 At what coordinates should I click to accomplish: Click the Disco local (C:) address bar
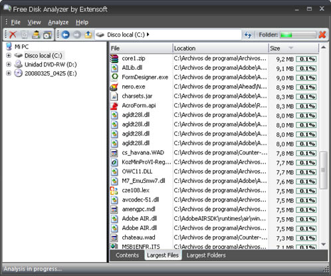pyautogui.click(x=168, y=35)
